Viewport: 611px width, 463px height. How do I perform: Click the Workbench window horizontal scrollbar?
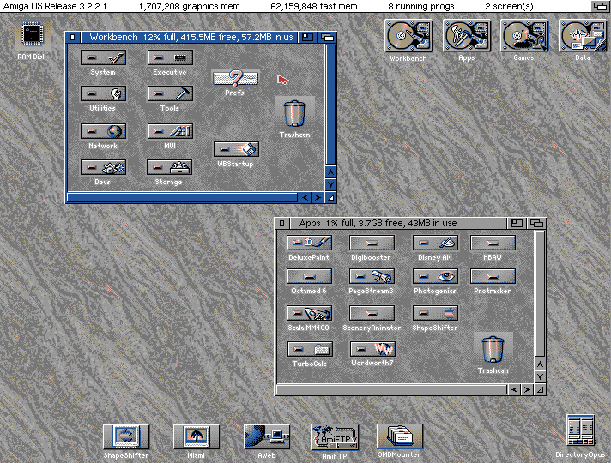(183, 198)
